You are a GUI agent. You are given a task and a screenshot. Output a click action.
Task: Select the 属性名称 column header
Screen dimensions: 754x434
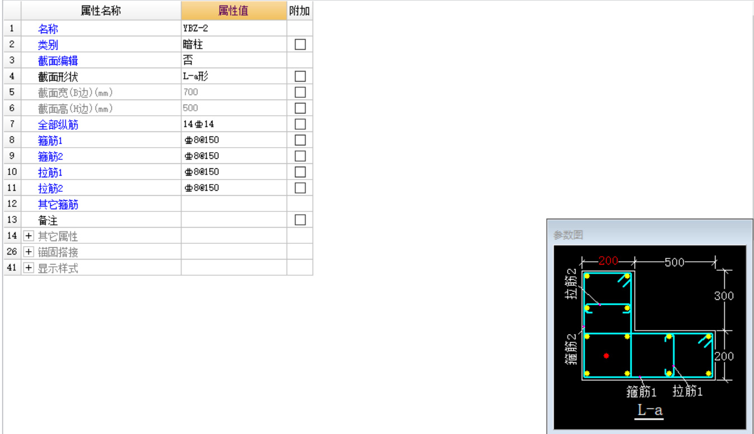pos(101,11)
